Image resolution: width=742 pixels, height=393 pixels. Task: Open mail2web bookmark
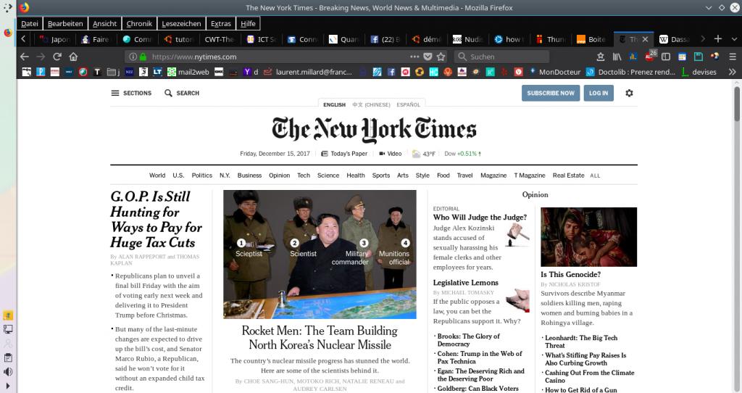point(188,72)
